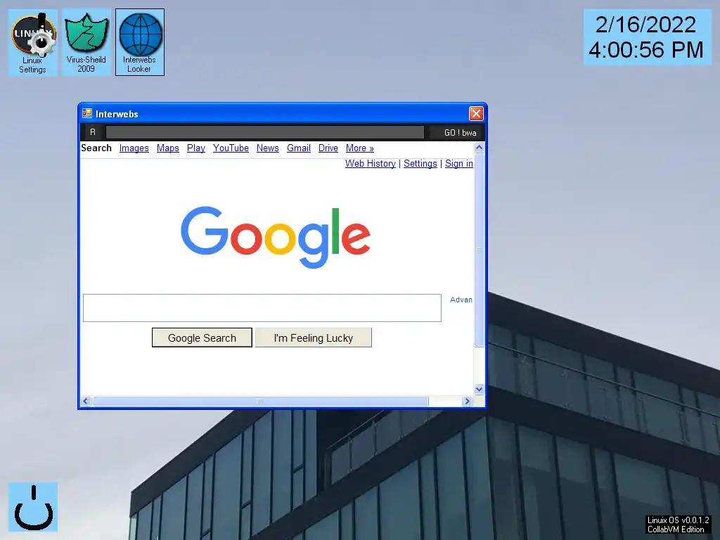
Task: Open the Drive link
Action: pyautogui.click(x=328, y=148)
